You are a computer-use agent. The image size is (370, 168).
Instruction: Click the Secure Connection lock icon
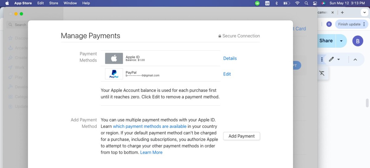[220, 36]
